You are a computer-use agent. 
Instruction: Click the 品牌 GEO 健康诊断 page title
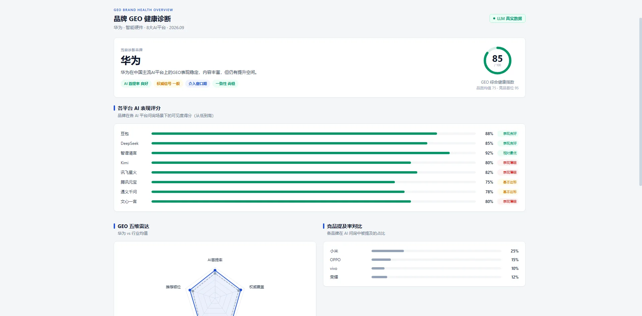pyautogui.click(x=142, y=19)
